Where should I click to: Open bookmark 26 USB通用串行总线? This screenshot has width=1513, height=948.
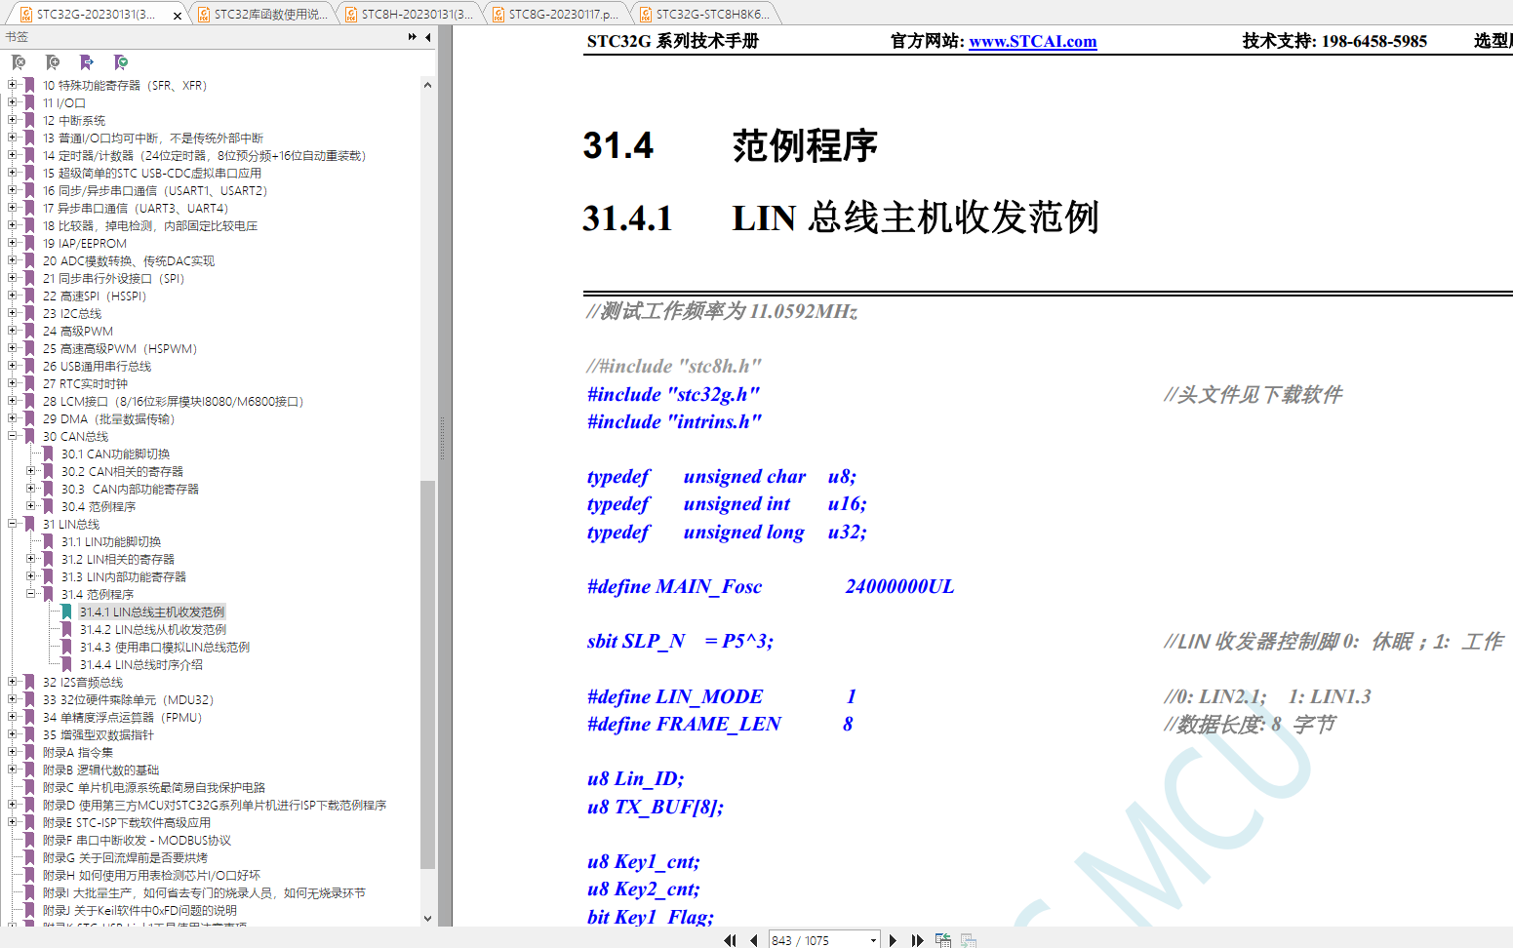[x=98, y=366]
